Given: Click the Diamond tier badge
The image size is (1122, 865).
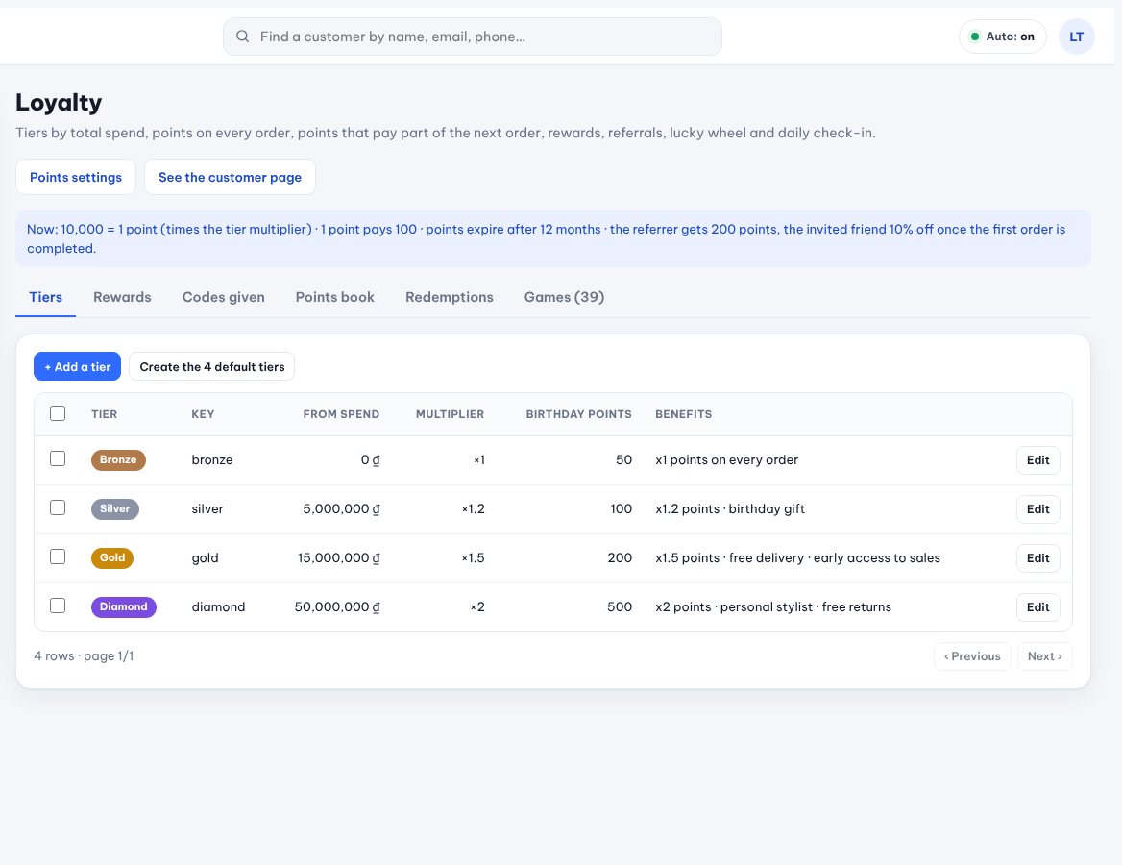Looking at the screenshot, I should (x=123, y=606).
